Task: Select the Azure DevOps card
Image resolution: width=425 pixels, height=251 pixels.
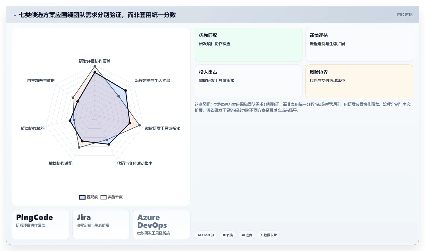Action: pyautogui.click(x=161, y=224)
